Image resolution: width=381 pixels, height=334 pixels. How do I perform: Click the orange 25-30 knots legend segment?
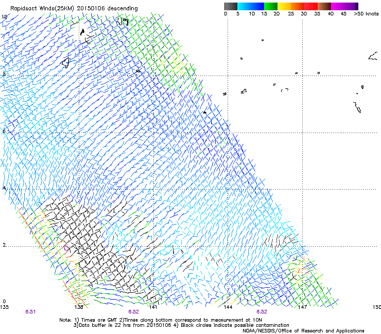tap(298, 6)
